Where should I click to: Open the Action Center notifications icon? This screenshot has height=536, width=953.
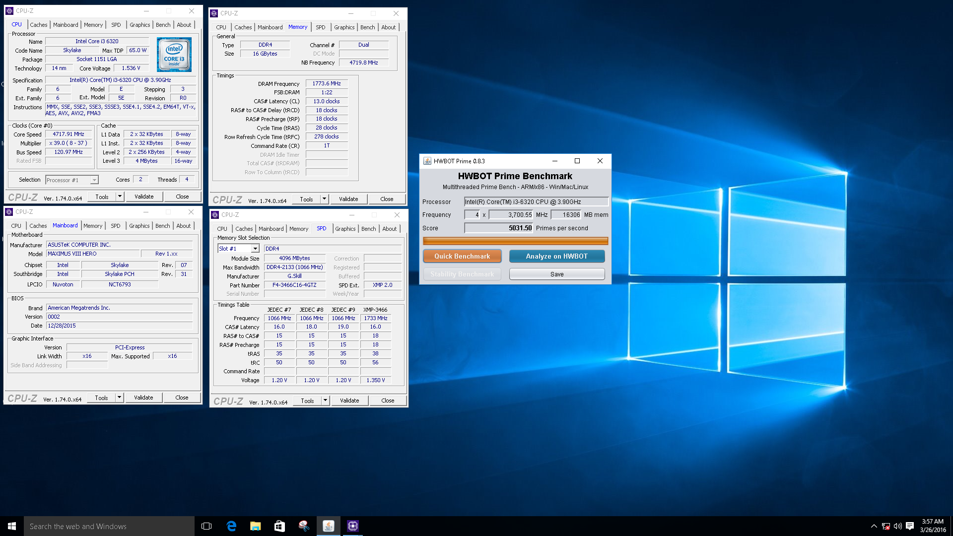pyautogui.click(x=910, y=526)
